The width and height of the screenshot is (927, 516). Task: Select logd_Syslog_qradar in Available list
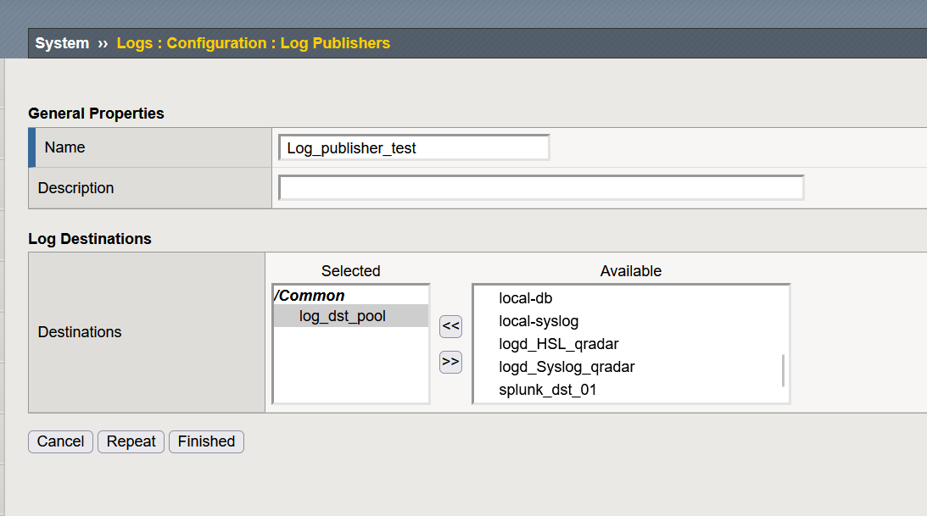coord(567,367)
